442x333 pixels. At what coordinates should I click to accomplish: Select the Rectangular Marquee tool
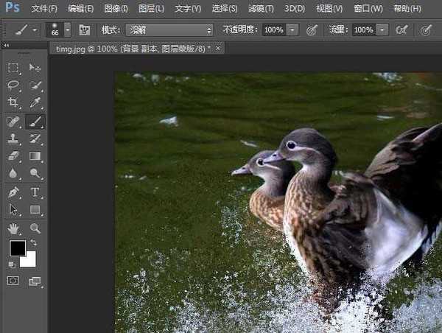point(13,68)
